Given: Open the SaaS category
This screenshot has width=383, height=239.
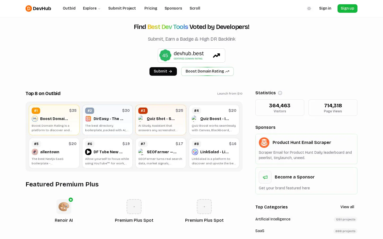Looking at the screenshot, I should tap(260, 231).
